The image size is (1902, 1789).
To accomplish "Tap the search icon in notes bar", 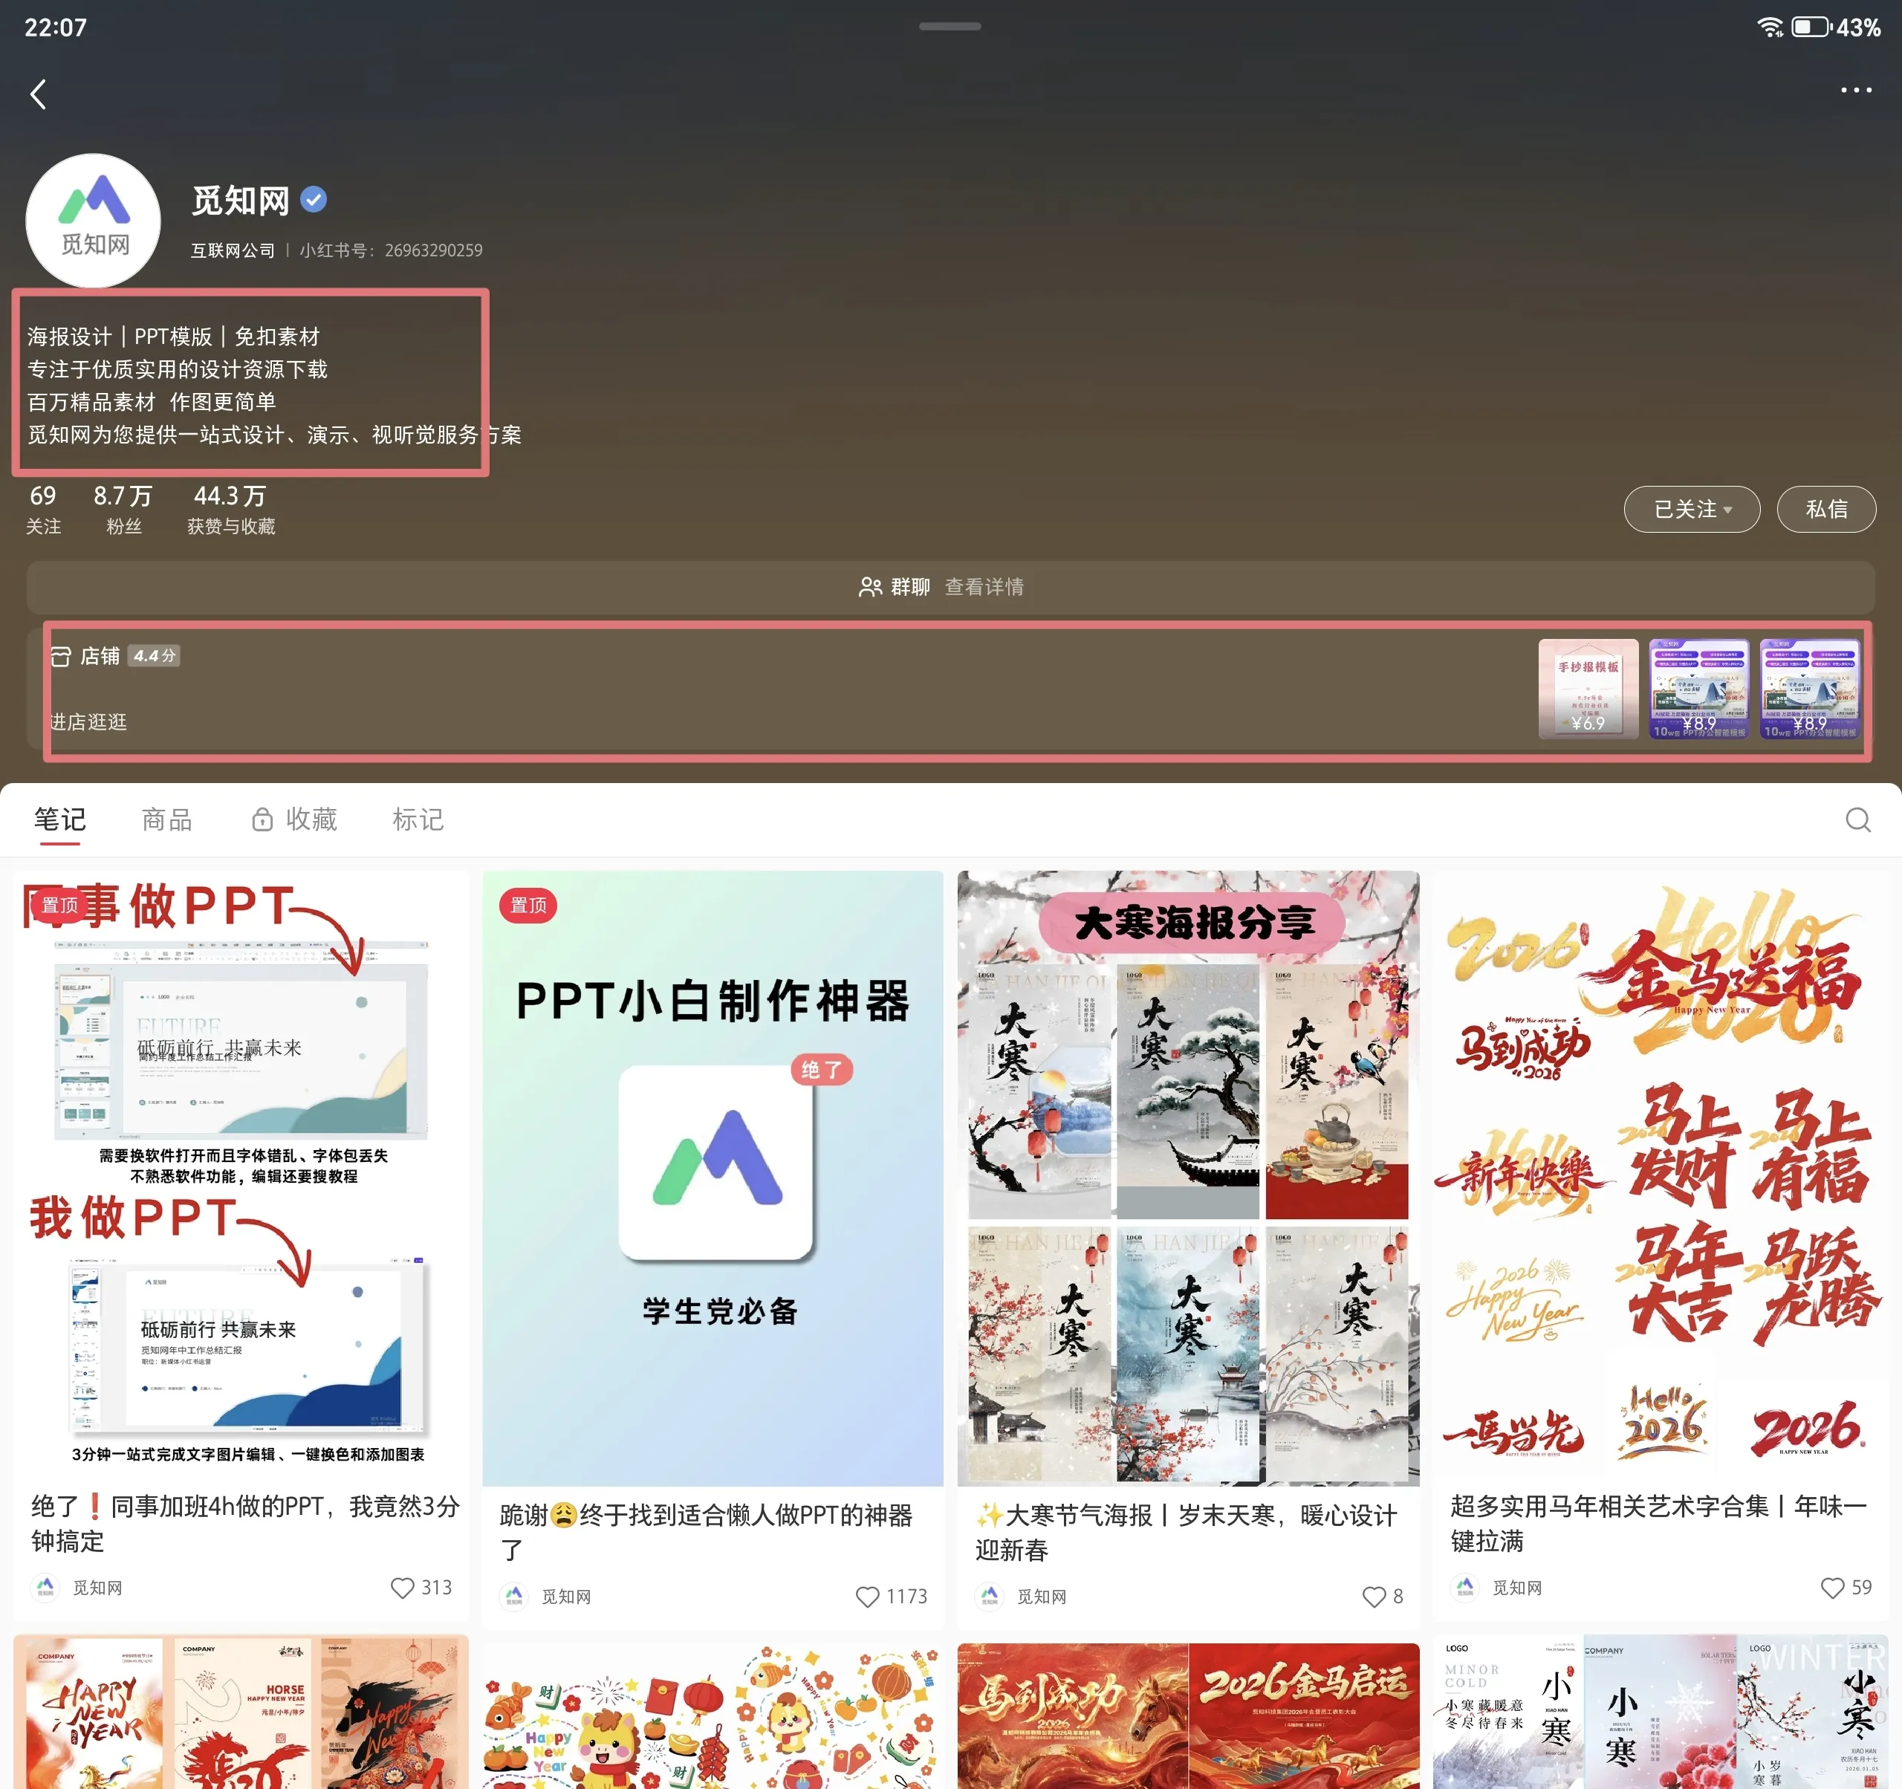I will pyautogui.click(x=1857, y=820).
